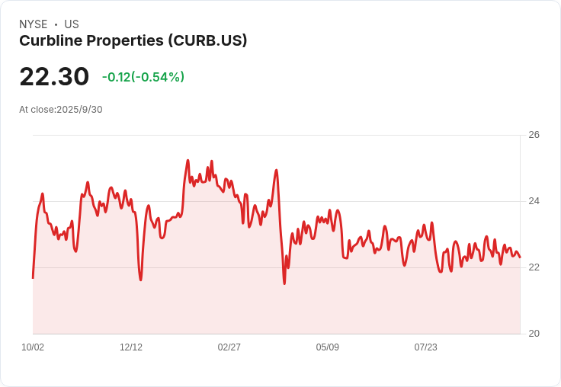The image size is (561, 387).
Task: Click the chart line's highest peak
Action: (x=188, y=161)
